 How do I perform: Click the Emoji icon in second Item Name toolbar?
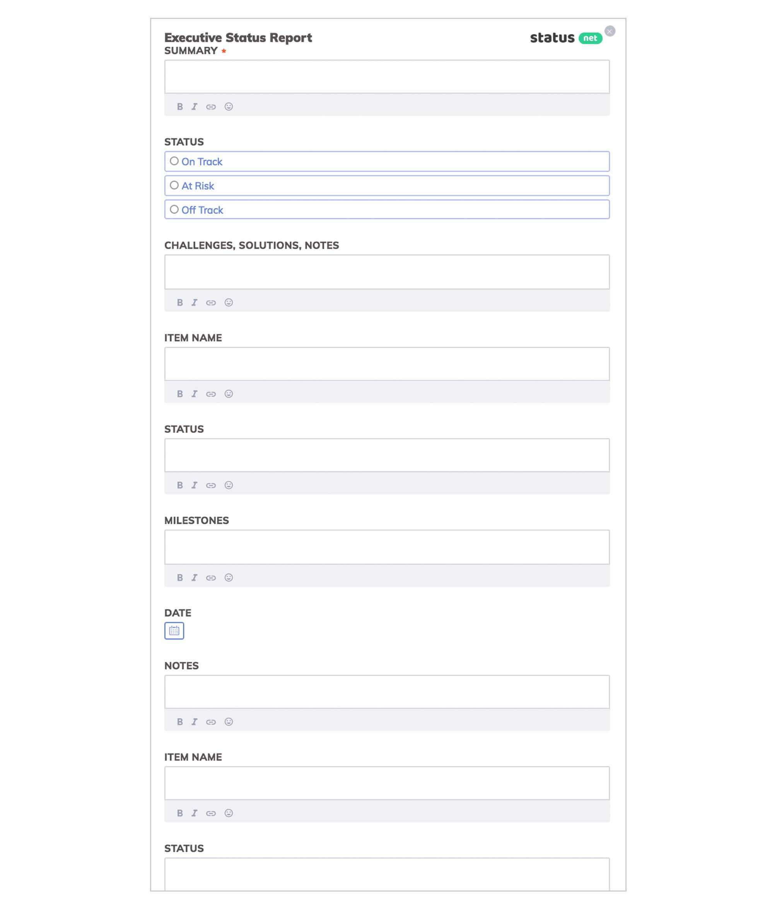[229, 813]
